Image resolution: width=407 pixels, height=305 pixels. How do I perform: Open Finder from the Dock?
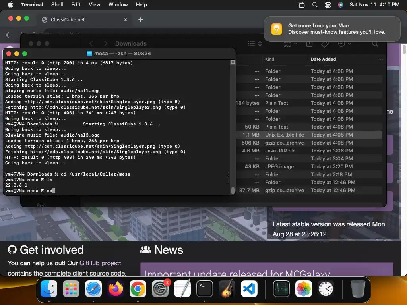coord(49,289)
